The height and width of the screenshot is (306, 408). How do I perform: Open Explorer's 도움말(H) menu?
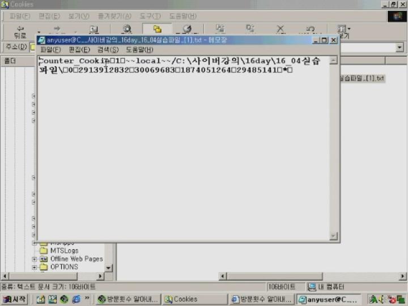(182, 16)
